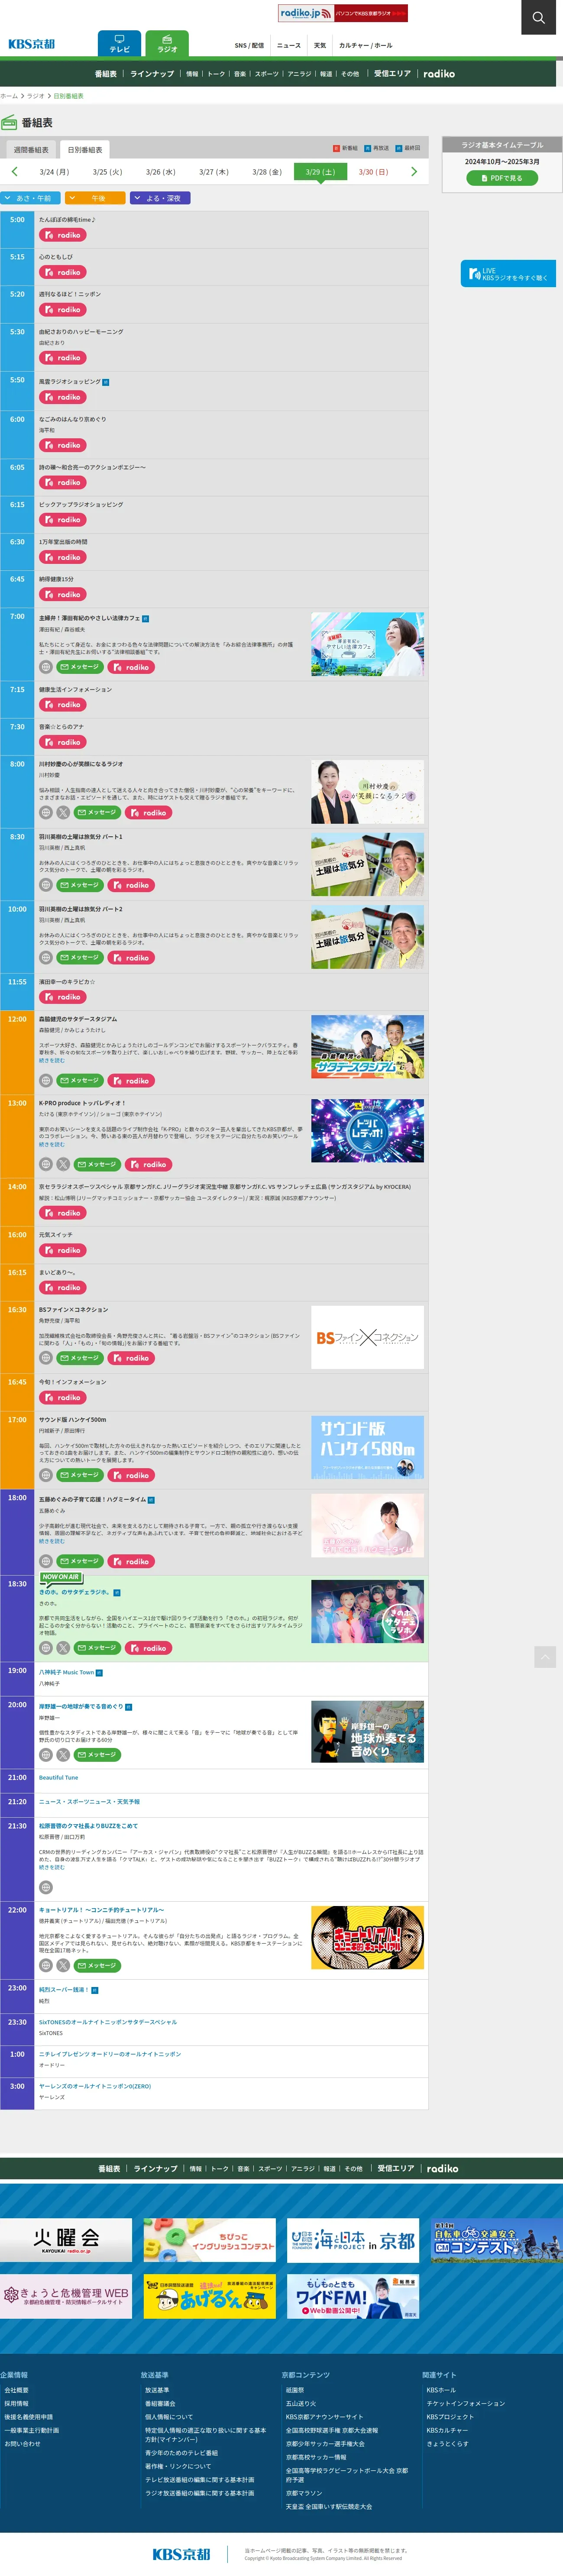Image resolution: width=563 pixels, height=2576 pixels.
Task: Select date 3/24 (月)
Action: (x=54, y=172)
